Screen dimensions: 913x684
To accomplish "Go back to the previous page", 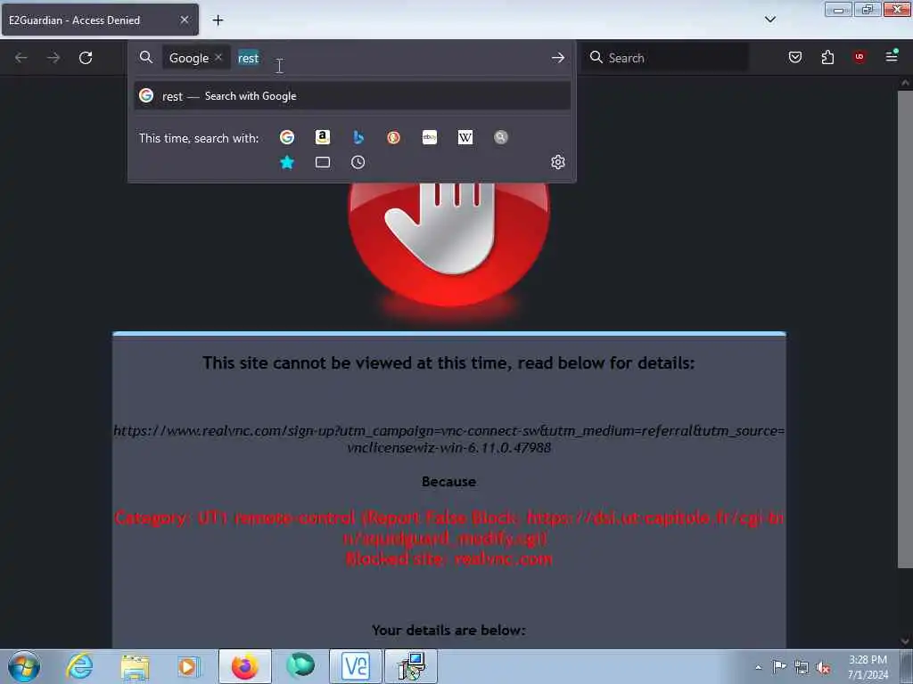I will 21,58.
